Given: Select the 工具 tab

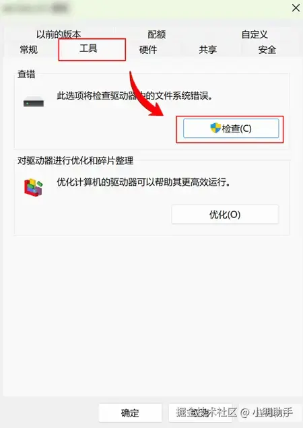Looking at the screenshot, I should click(88, 48).
